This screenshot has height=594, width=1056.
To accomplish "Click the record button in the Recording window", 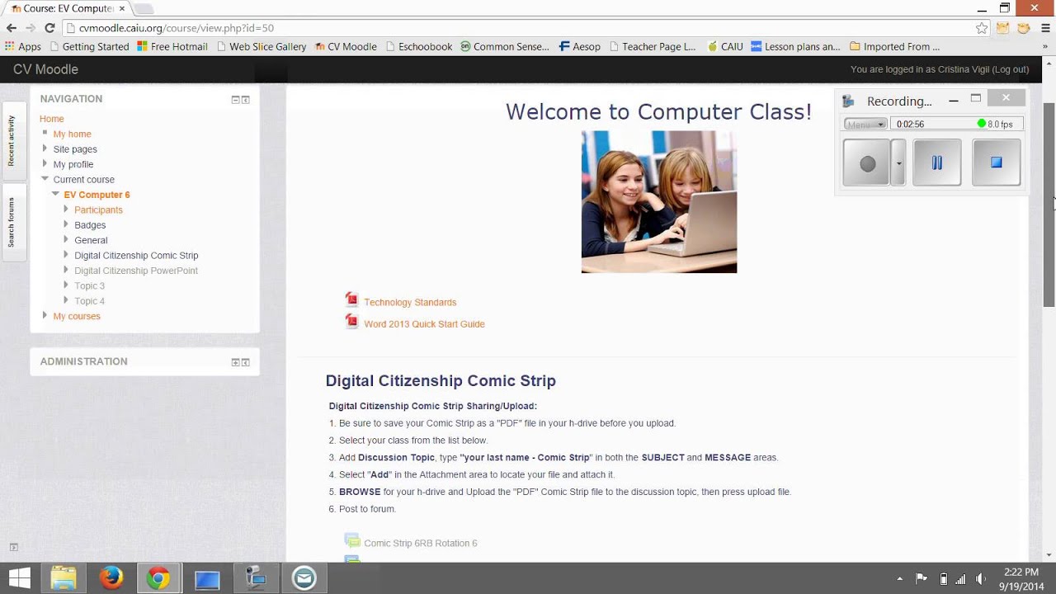I will (866, 163).
